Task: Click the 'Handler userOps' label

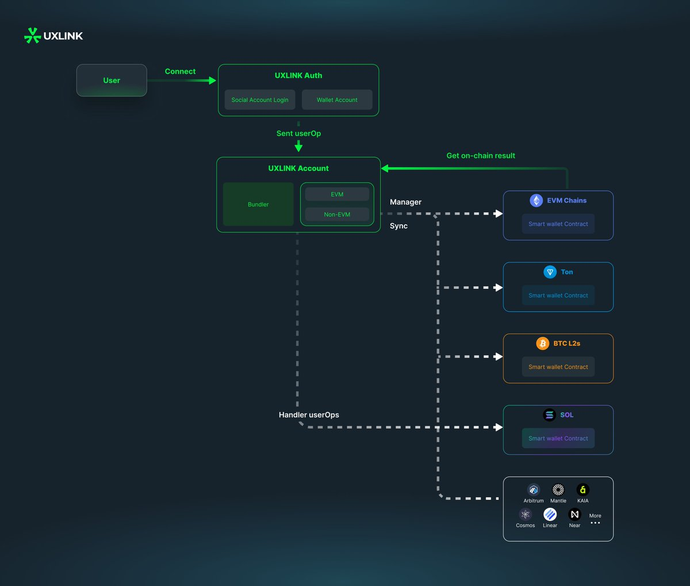Action: click(309, 415)
